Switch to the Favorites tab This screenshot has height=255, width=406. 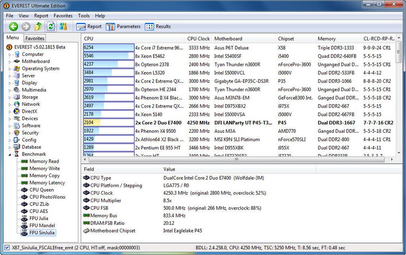click(x=35, y=38)
